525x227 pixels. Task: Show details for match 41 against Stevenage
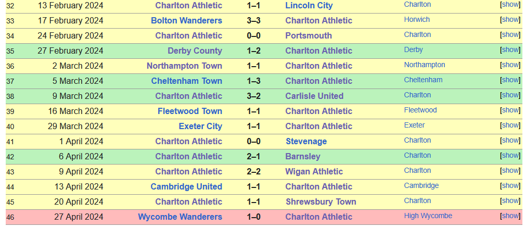coord(510,140)
